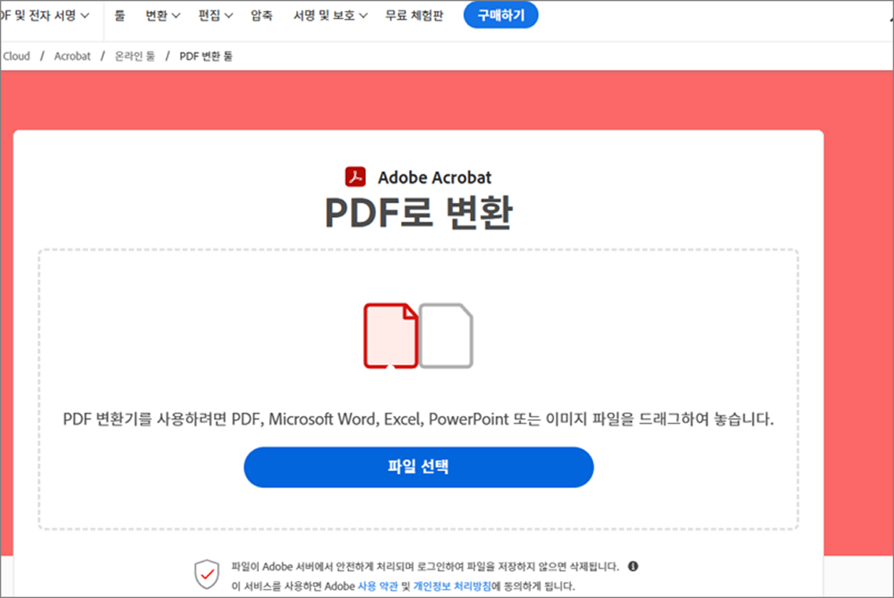
Task: Click the red PDF document icon
Action: point(391,335)
